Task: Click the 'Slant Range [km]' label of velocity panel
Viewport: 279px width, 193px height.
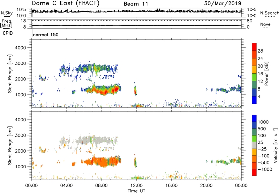Action: click(x=10, y=146)
